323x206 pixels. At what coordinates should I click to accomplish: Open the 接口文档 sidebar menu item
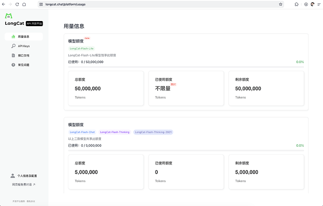[x=24, y=56]
